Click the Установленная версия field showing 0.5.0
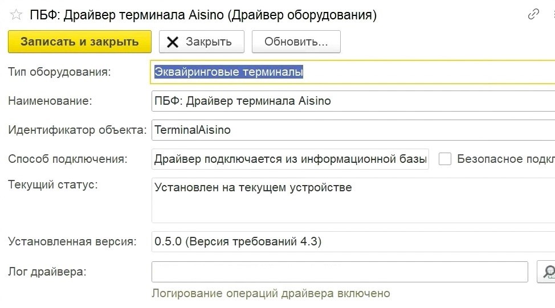Screen dimensions: 555x308 pyautogui.click(x=353, y=241)
